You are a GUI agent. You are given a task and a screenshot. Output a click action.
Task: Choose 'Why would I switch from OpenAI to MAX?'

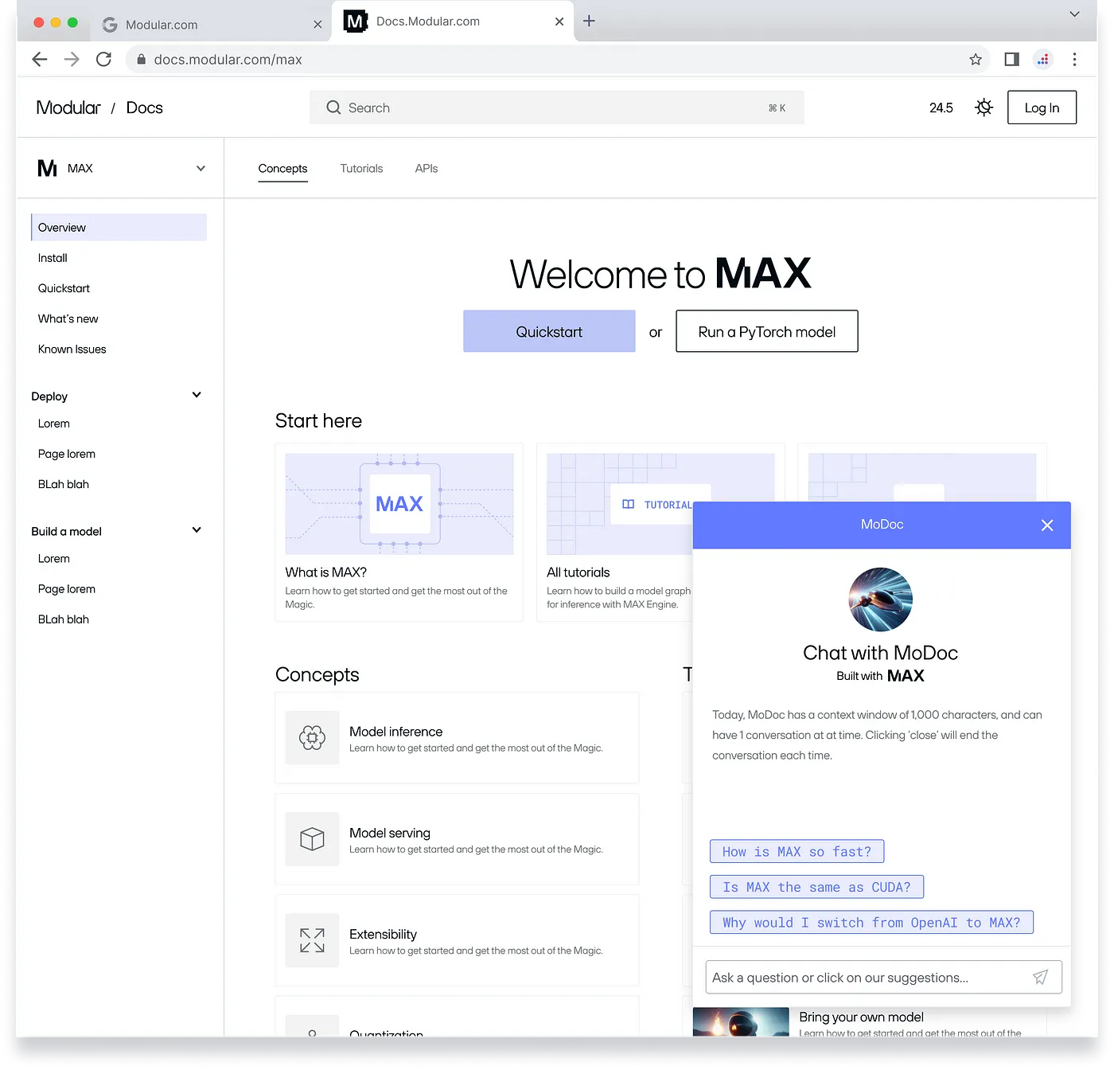click(871, 922)
